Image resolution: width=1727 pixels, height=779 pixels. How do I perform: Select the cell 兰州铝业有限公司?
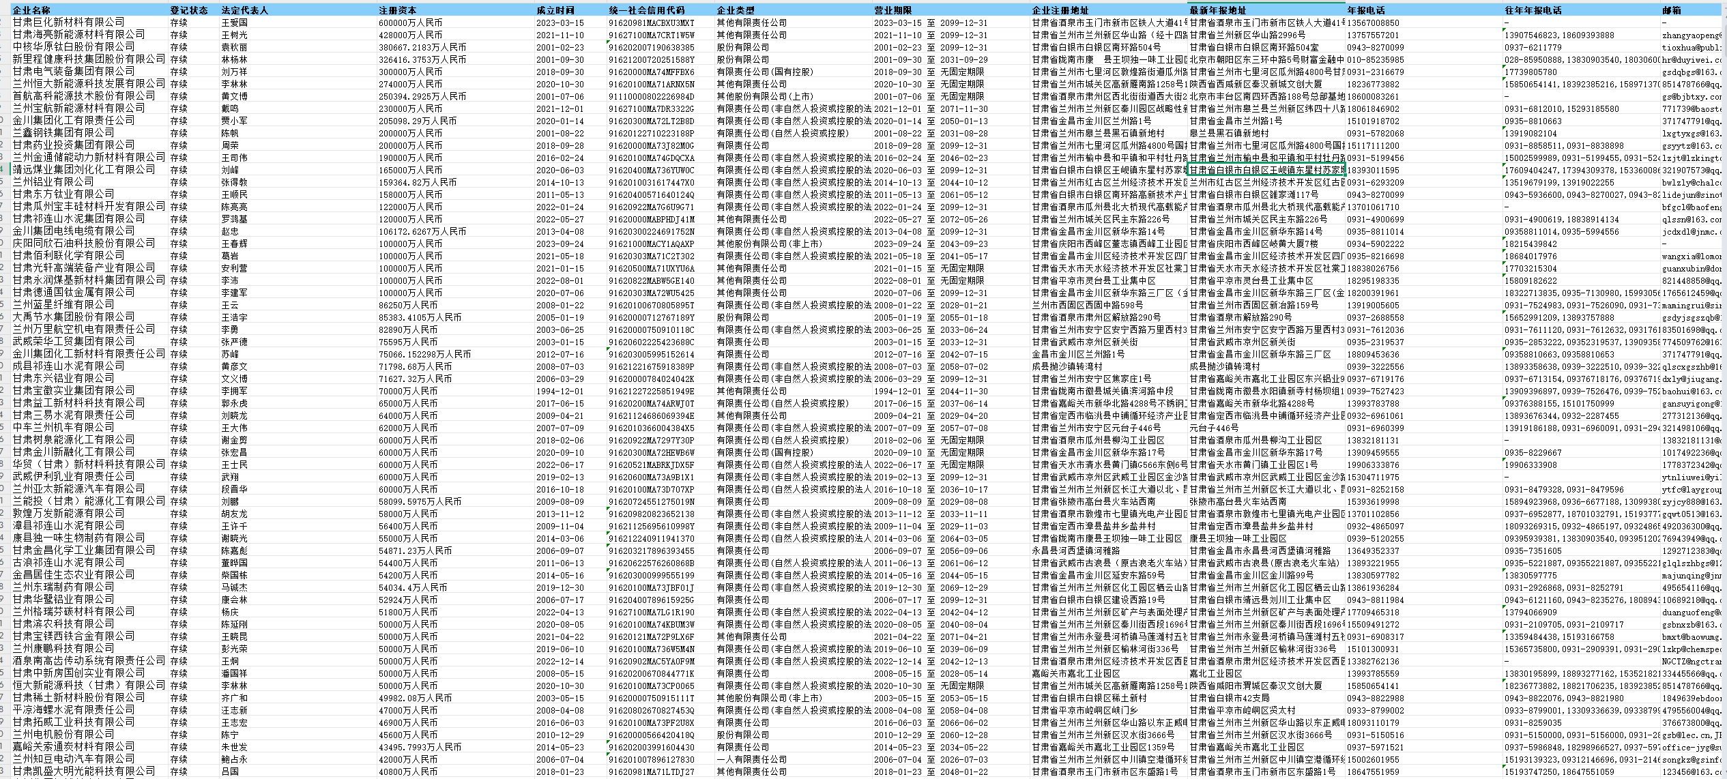click(x=53, y=182)
